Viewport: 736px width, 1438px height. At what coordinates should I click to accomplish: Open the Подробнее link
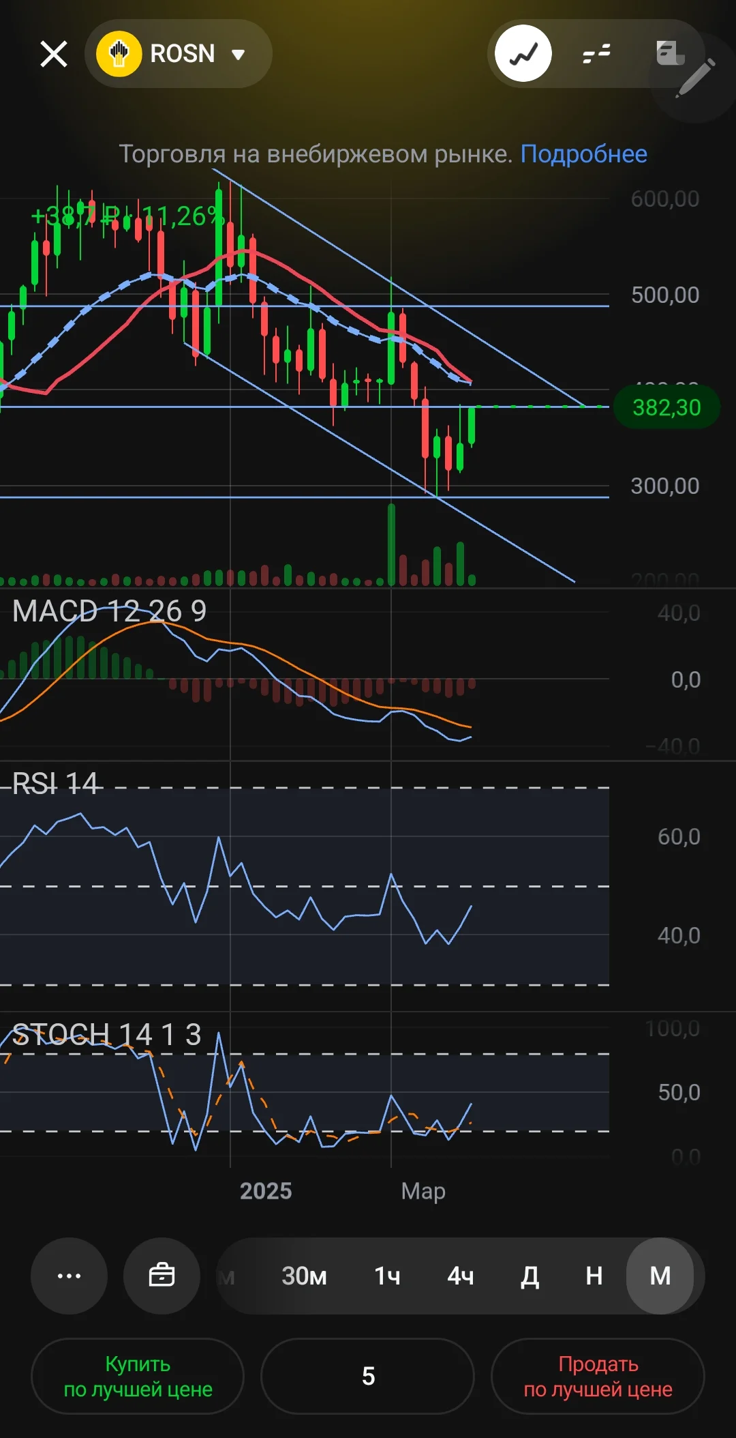[584, 154]
